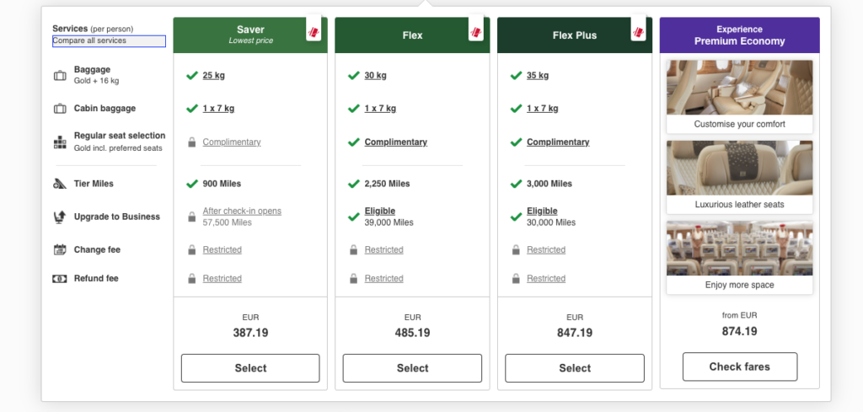Click the Tier Miles plane icon
Screen dimensions: 863x412
tap(60, 185)
